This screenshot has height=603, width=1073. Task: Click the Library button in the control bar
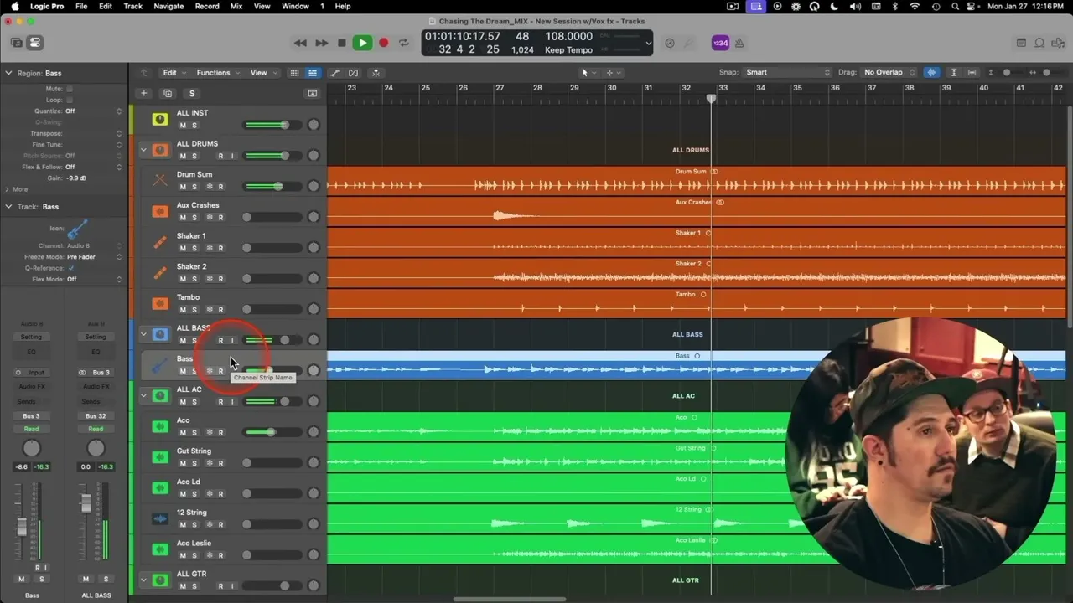(17, 43)
